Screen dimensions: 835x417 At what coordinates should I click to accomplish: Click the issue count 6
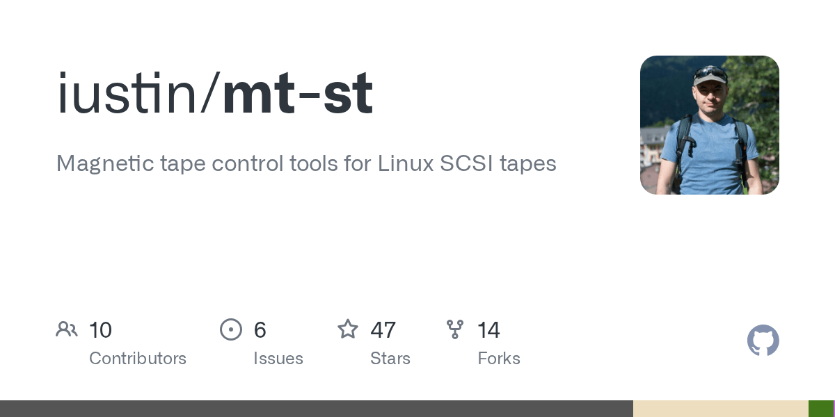pyautogui.click(x=260, y=330)
